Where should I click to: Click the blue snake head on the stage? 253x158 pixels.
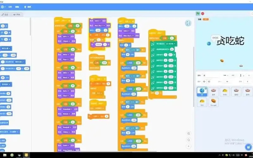pos(209,44)
